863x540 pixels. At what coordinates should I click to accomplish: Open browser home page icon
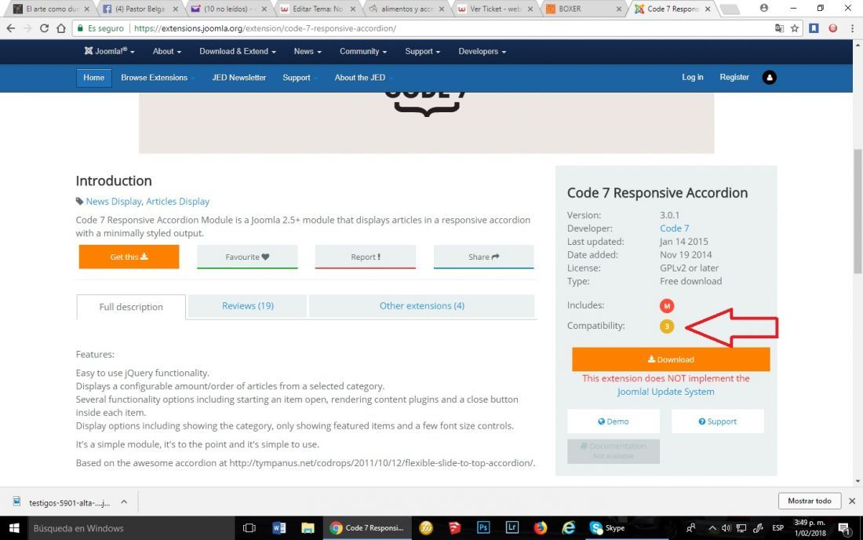coord(61,28)
